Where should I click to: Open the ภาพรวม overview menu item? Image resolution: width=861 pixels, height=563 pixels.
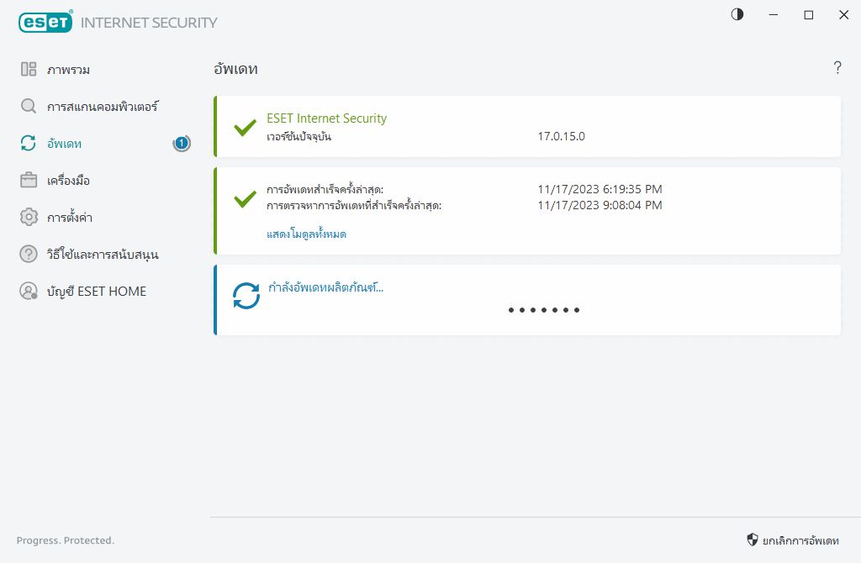point(69,70)
